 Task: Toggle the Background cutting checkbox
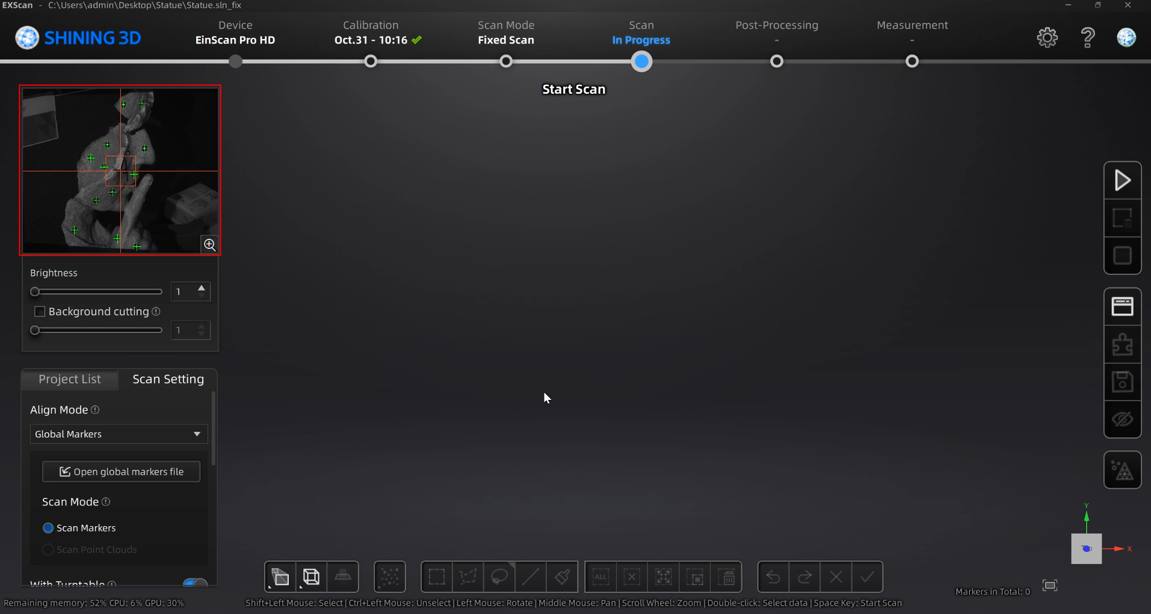[40, 311]
